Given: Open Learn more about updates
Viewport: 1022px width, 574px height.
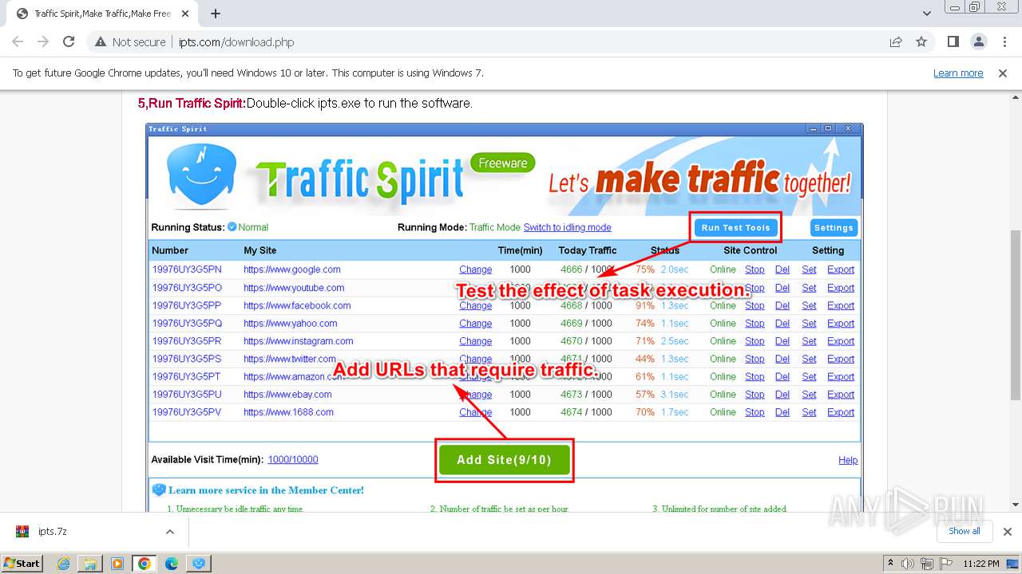Looking at the screenshot, I should [x=958, y=73].
